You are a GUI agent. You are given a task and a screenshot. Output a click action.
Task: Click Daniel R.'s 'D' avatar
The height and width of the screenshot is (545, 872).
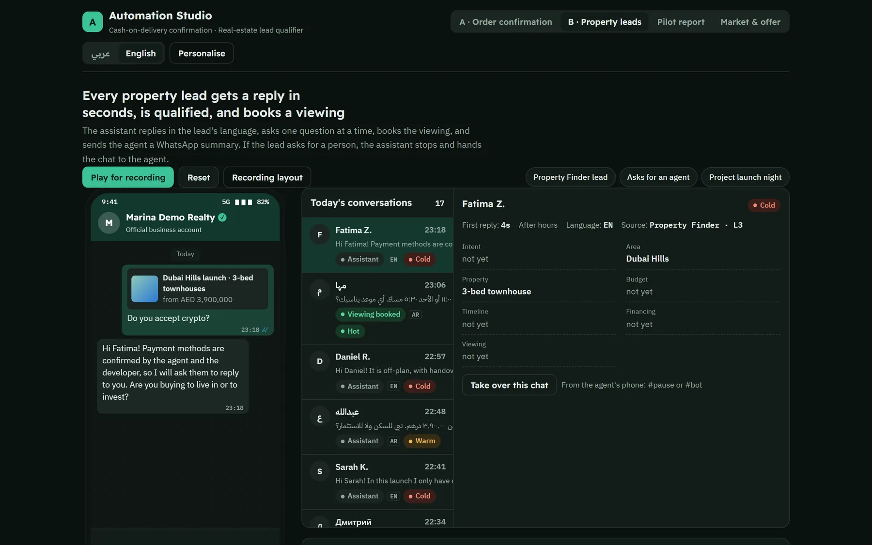click(320, 361)
